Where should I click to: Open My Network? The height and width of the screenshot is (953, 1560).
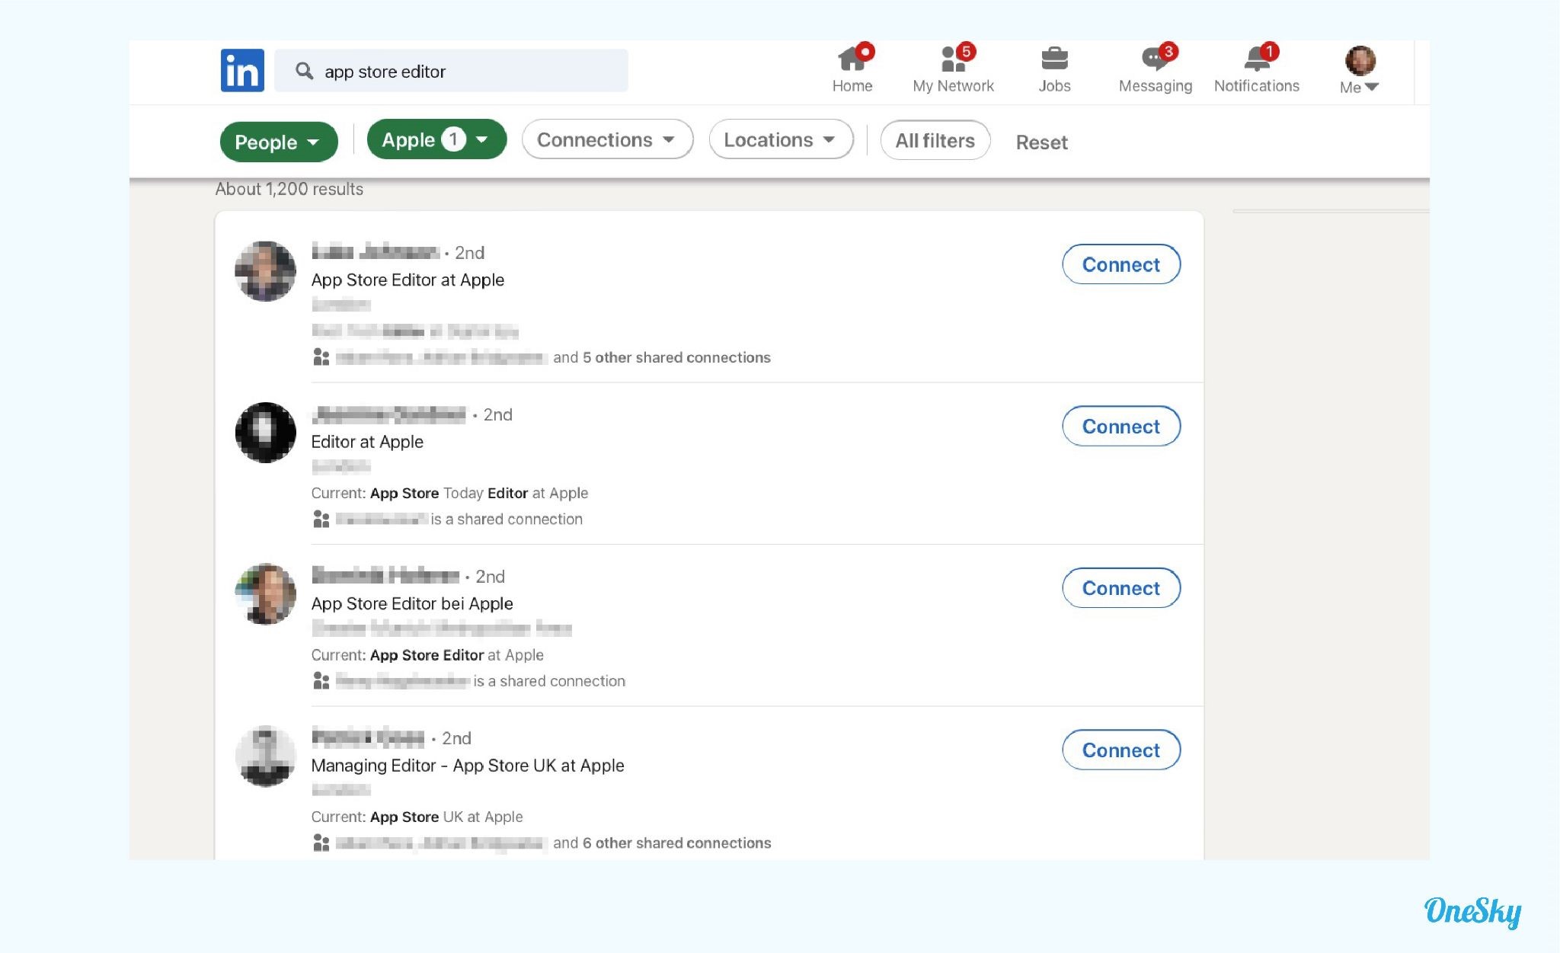[x=953, y=69]
